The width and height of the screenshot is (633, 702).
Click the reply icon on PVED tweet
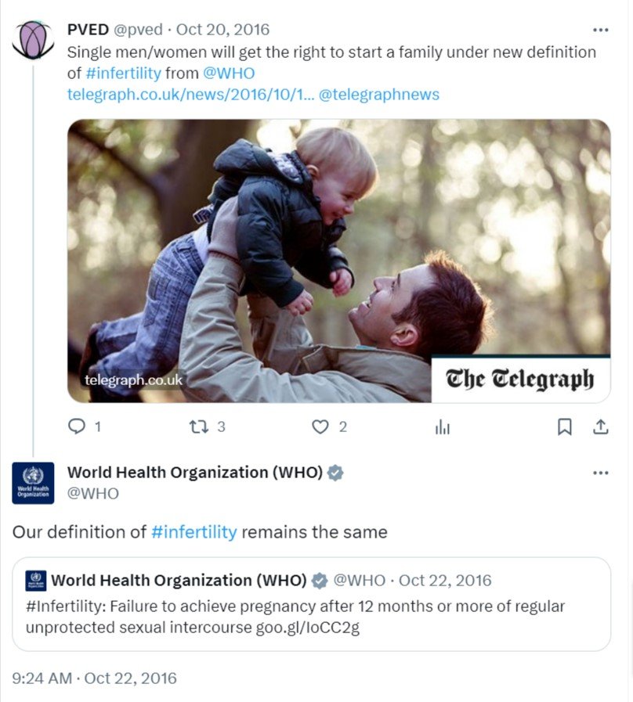click(77, 427)
